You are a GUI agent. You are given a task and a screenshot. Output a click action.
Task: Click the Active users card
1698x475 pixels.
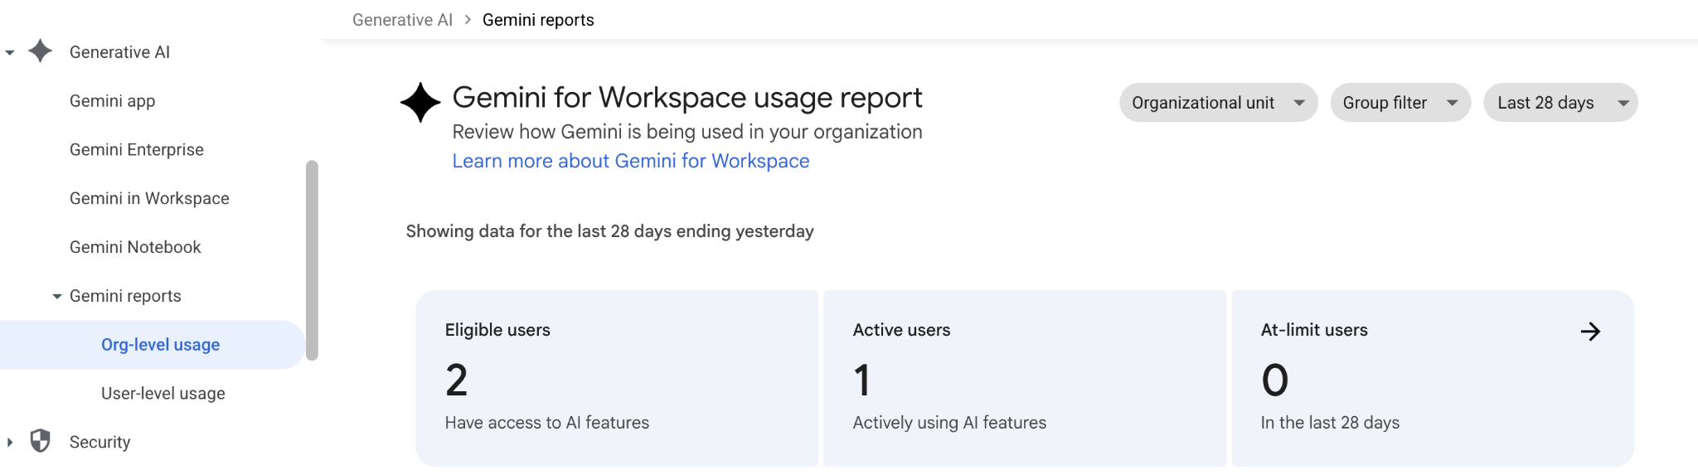coord(1025,378)
